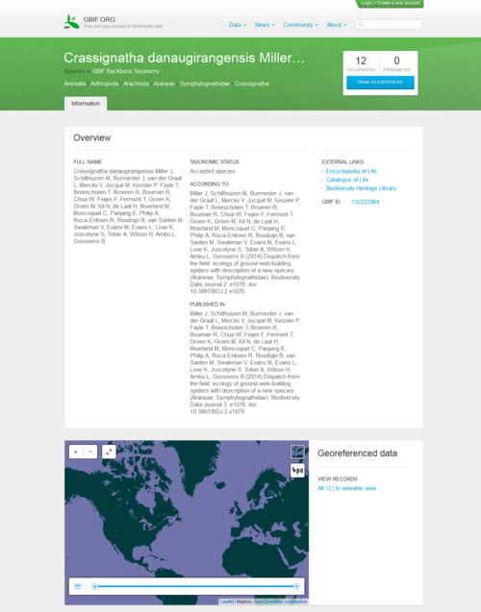Expand the Data dropdown menu
Screen dimensions: 481x612
pyautogui.click(x=238, y=25)
